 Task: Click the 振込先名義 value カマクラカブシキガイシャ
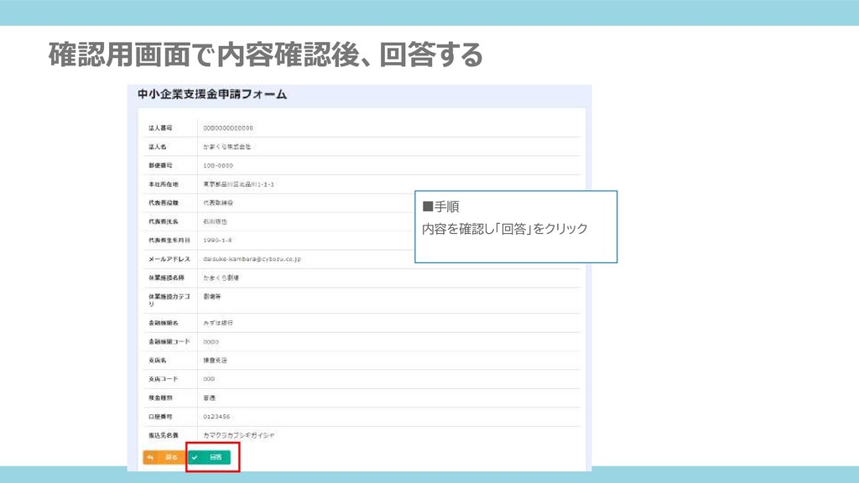[239, 435]
